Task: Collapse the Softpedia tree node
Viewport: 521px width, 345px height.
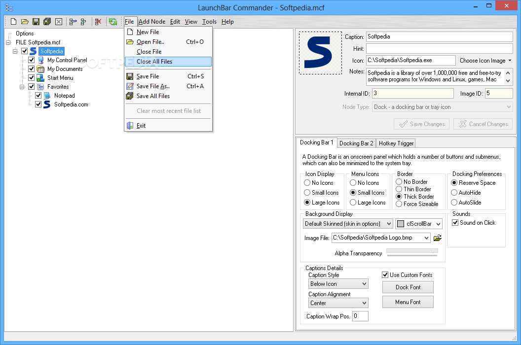Action: tap(15, 51)
